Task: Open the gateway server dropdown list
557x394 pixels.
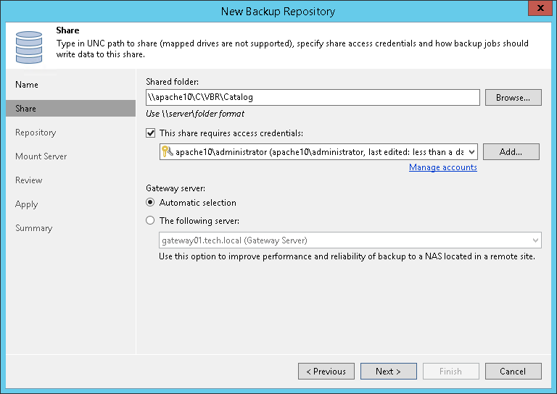Action: (535, 240)
